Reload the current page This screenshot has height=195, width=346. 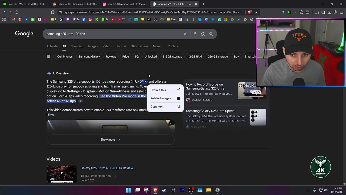[16, 12]
